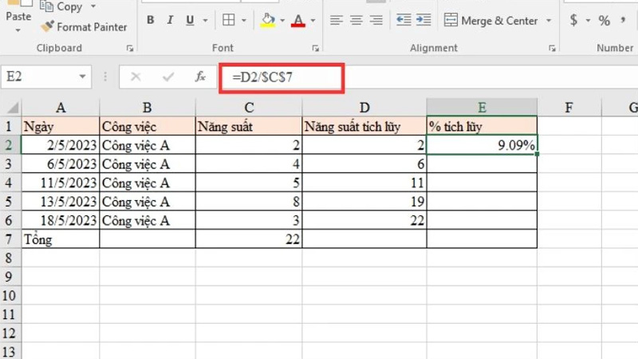Click the 'Ngày' header cell
The image size is (638, 359).
tap(61, 126)
